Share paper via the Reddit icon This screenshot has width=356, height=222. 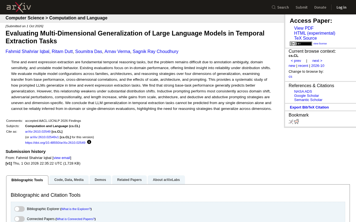[296, 122]
